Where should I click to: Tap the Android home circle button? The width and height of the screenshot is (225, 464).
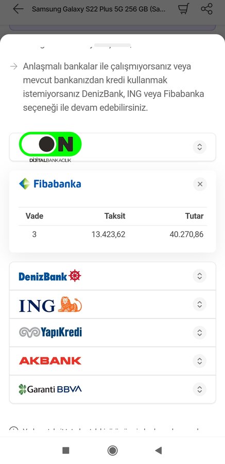pyautogui.click(x=112, y=451)
